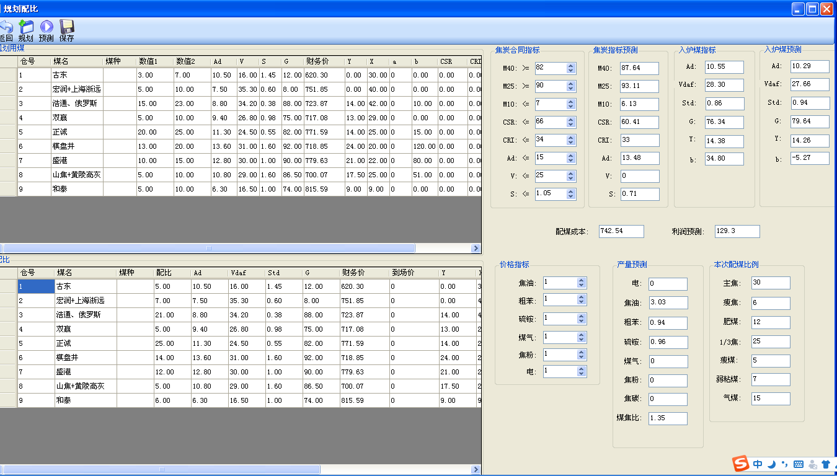The image size is (837, 476).
Task: Increase the 焦油 price index spinner
Action: pos(581,280)
